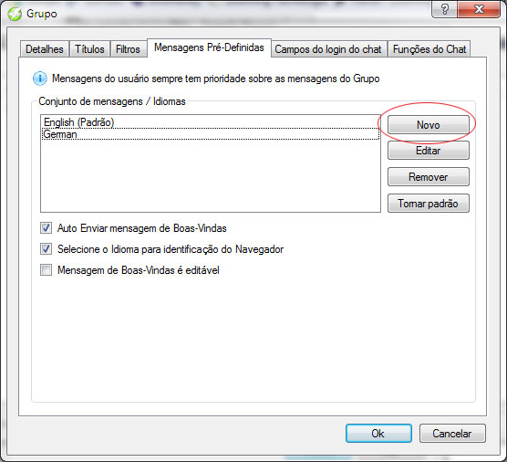Image resolution: width=507 pixels, height=462 pixels.
Task: Open Campos do login do chat tab
Action: coord(328,49)
